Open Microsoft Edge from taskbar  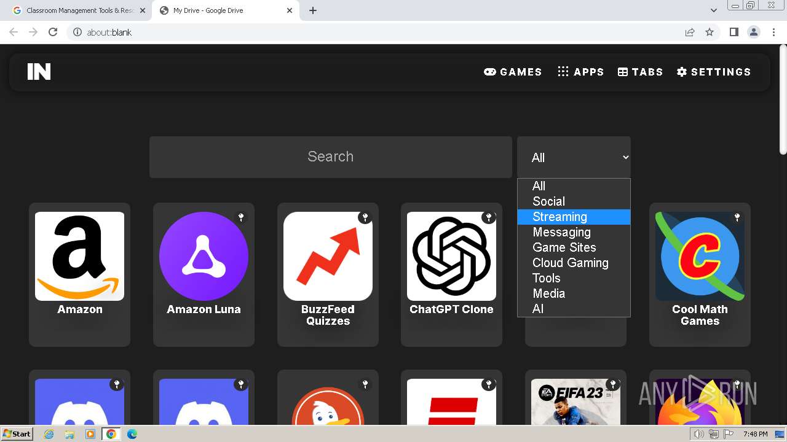(132, 434)
